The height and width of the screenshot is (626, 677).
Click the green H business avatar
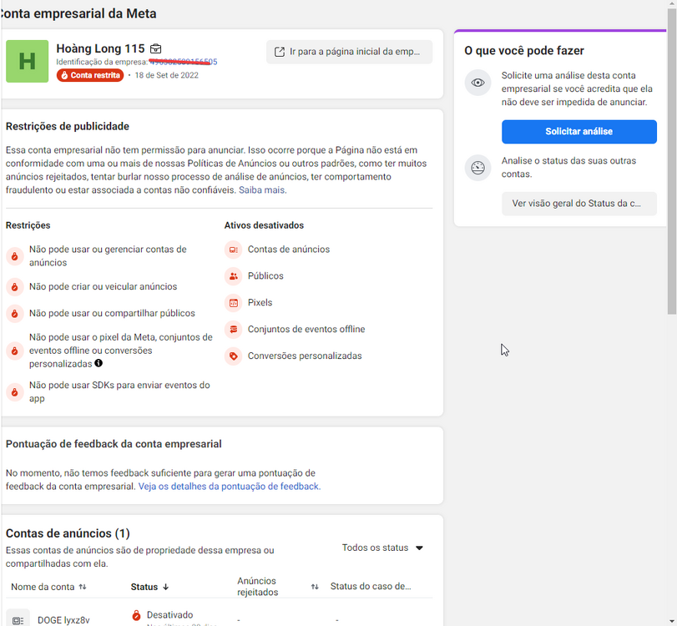point(28,61)
